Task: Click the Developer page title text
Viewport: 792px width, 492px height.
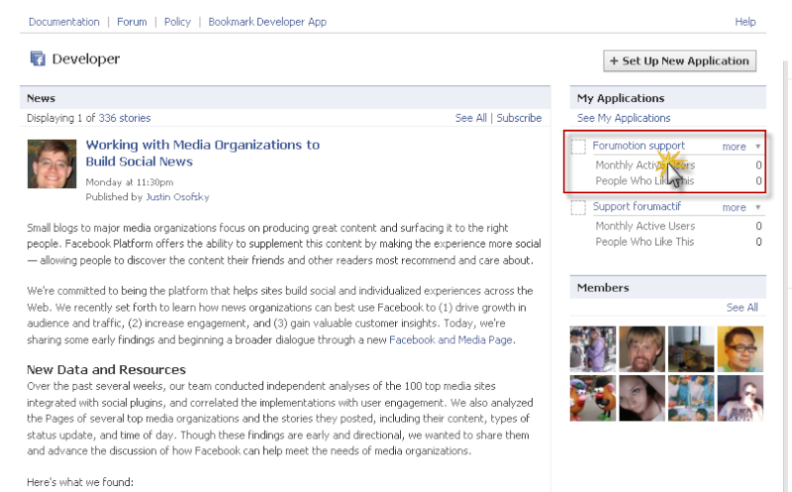Action: click(86, 58)
